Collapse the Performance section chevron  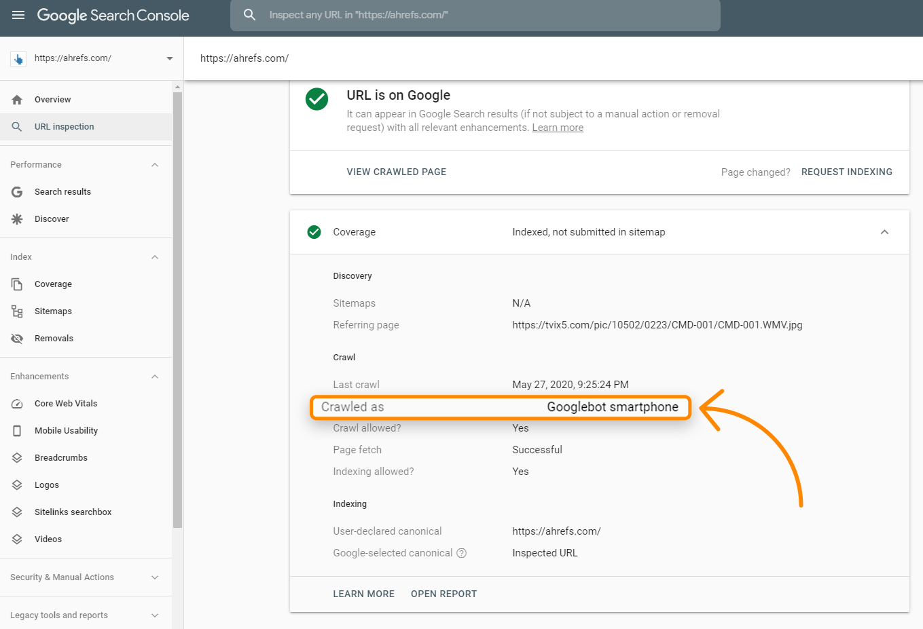tap(155, 164)
